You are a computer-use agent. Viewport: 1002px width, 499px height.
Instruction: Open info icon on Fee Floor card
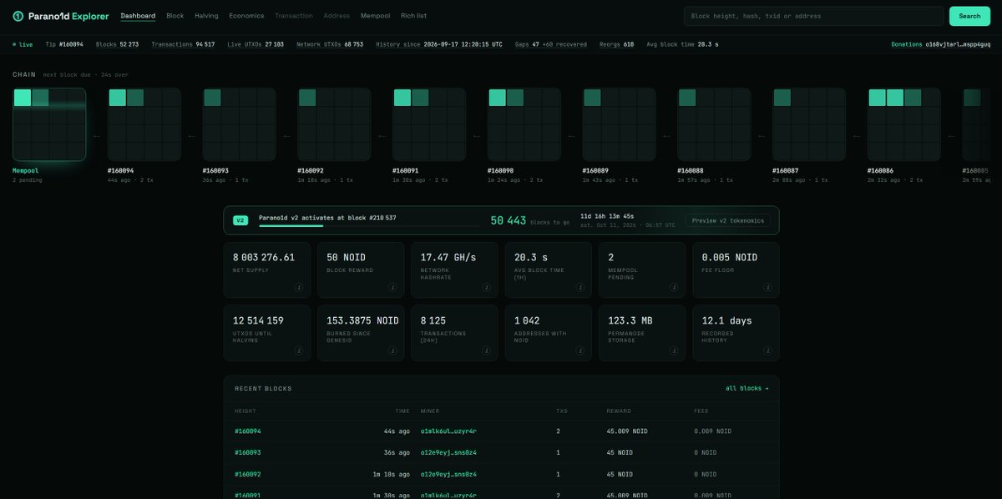pyautogui.click(x=767, y=288)
